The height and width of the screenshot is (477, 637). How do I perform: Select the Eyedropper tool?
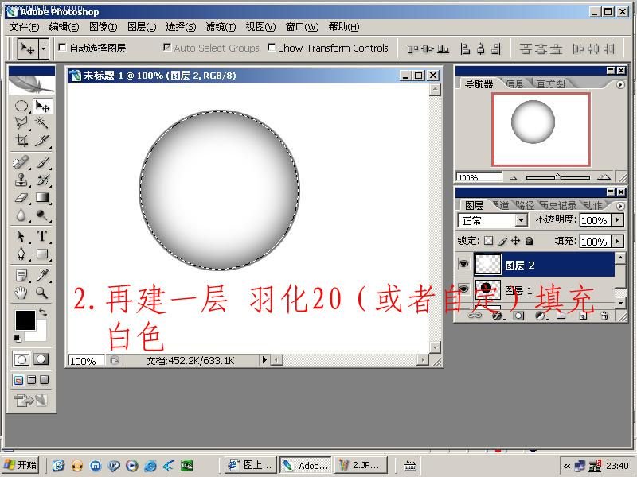pyautogui.click(x=42, y=275)
